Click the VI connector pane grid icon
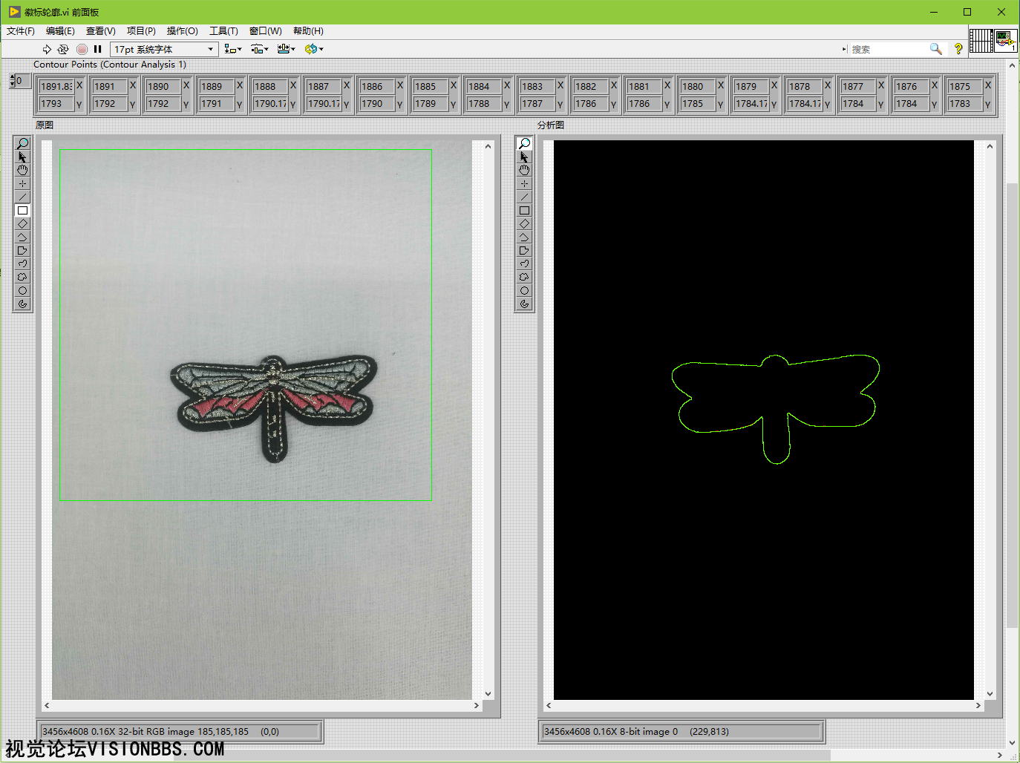This screenshot has height=763, width=1020. 981,40
